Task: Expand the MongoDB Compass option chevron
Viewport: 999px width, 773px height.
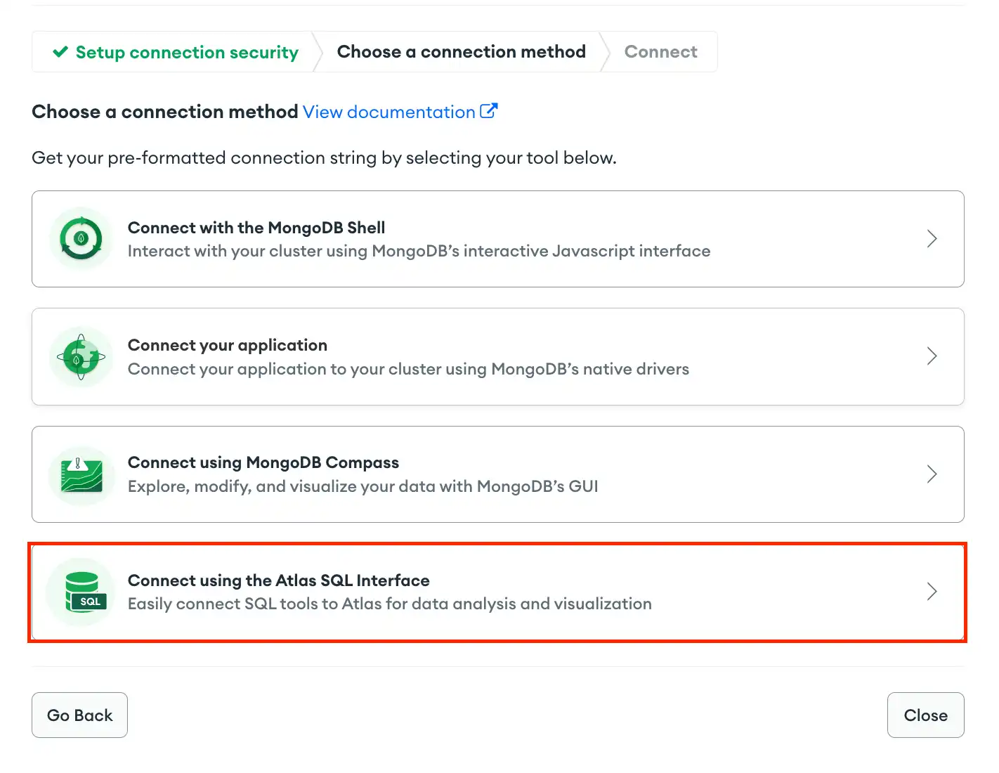Action: tap(932, 474)
